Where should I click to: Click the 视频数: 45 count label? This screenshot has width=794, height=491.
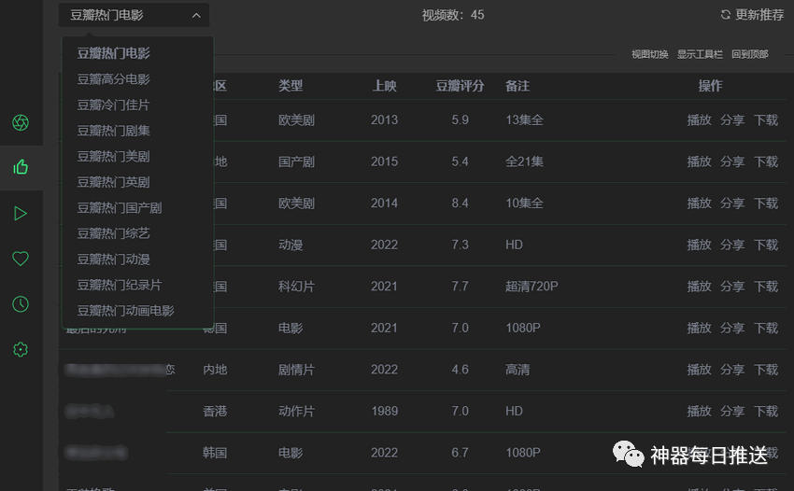coord(453,15)
